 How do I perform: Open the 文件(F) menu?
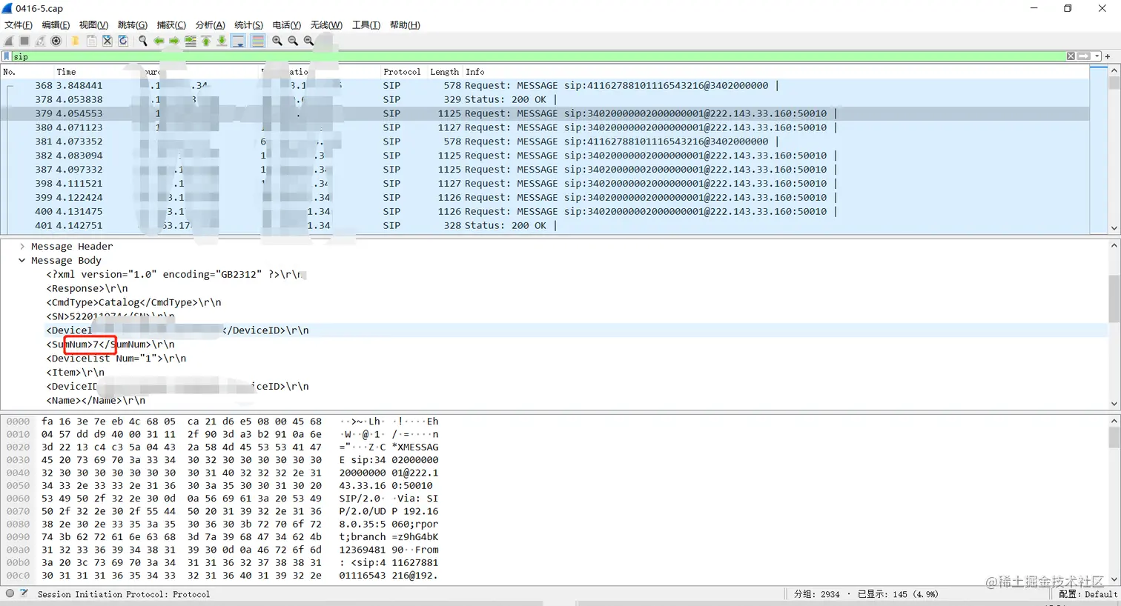pyautogui.click(x=19, y=25)
